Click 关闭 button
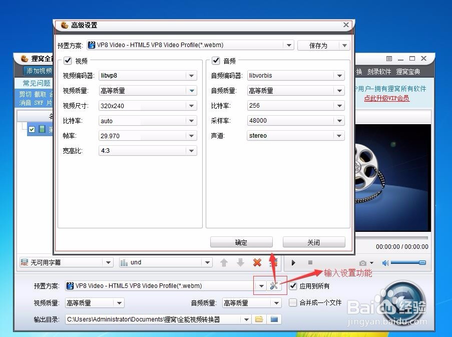452x337 pixels. tap(314, 242)
